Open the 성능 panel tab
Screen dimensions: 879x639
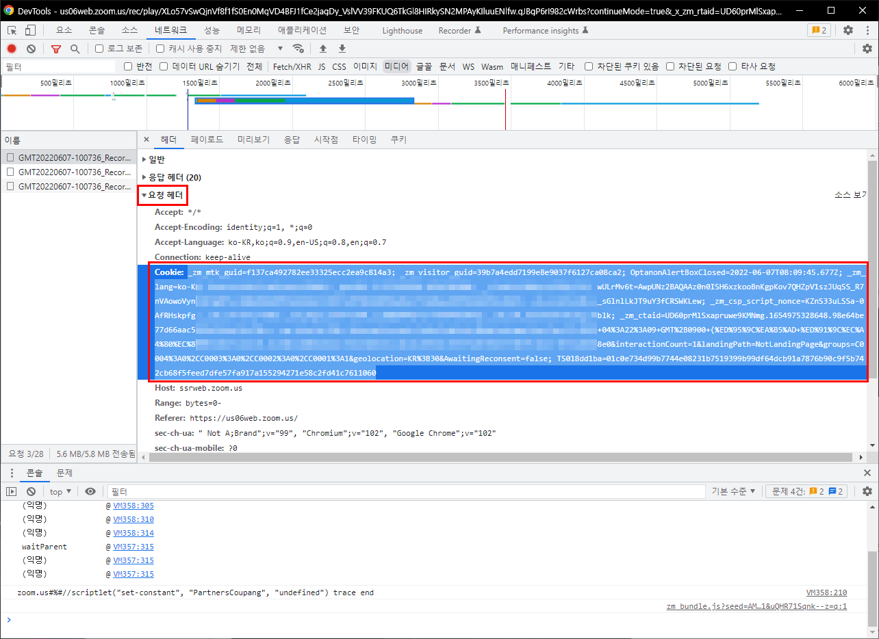point(212,30)
